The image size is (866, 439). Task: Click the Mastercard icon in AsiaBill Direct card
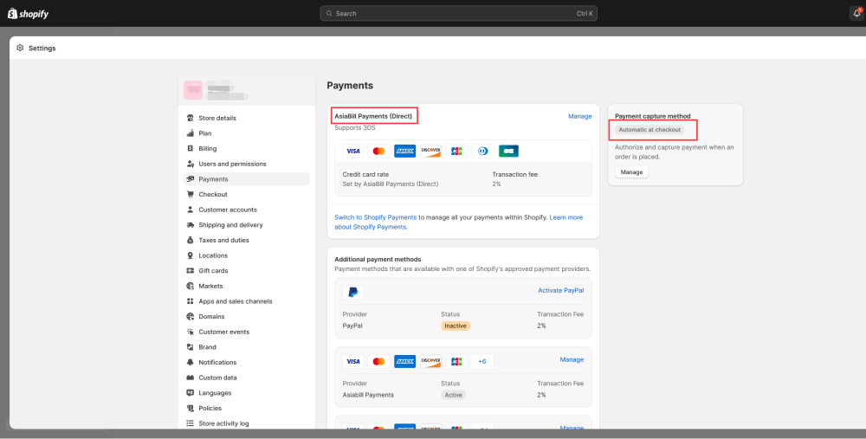click(x=379, y=151)
